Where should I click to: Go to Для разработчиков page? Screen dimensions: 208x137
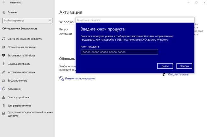19,106
